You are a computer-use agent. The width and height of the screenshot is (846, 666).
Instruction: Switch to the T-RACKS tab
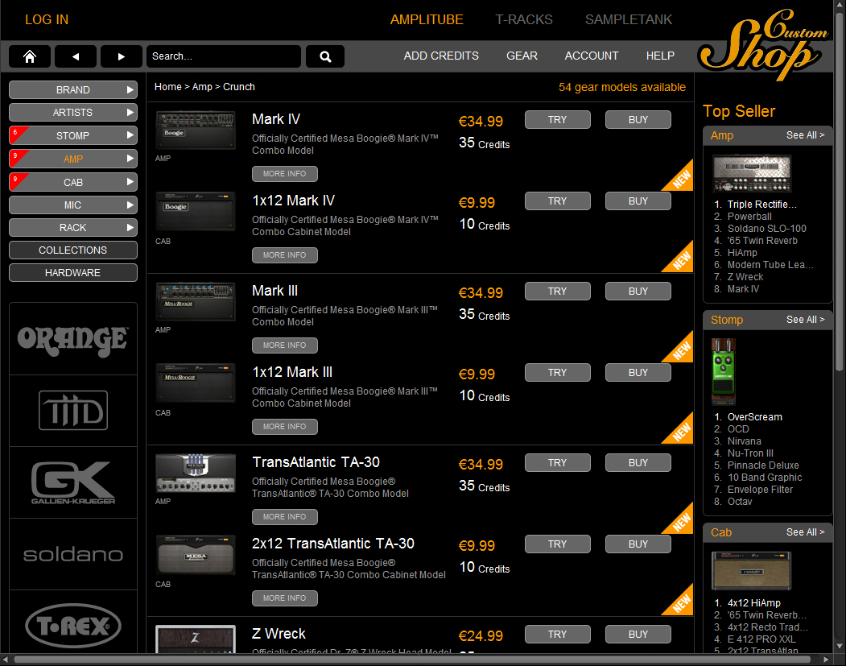pyautogui.click(x=524, y=20)
